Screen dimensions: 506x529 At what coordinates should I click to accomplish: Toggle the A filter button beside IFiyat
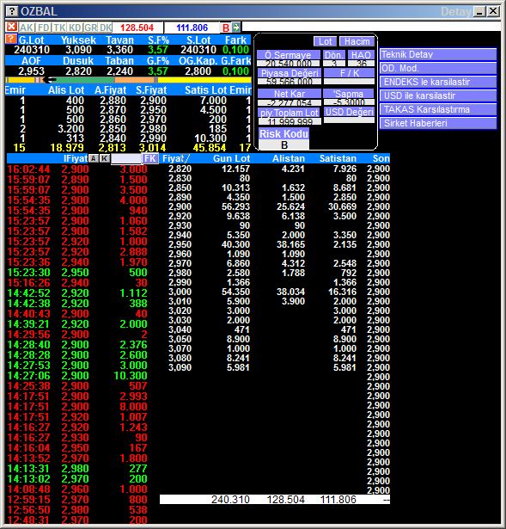(x=94, y=158)
